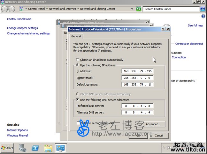This screenshot has height=154, width=207.
Task: Click the search magnifier icon
Action: pyautogui.click(x=203, y=9)
